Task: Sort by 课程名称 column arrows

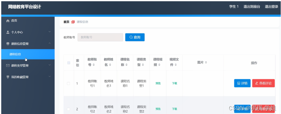Action: tap(126, 65)
